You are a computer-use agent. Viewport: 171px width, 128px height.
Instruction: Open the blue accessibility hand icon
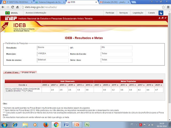pyautogui.click(x=161, y=13)
